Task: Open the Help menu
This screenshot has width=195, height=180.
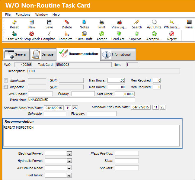Action: tap(56, 14)
